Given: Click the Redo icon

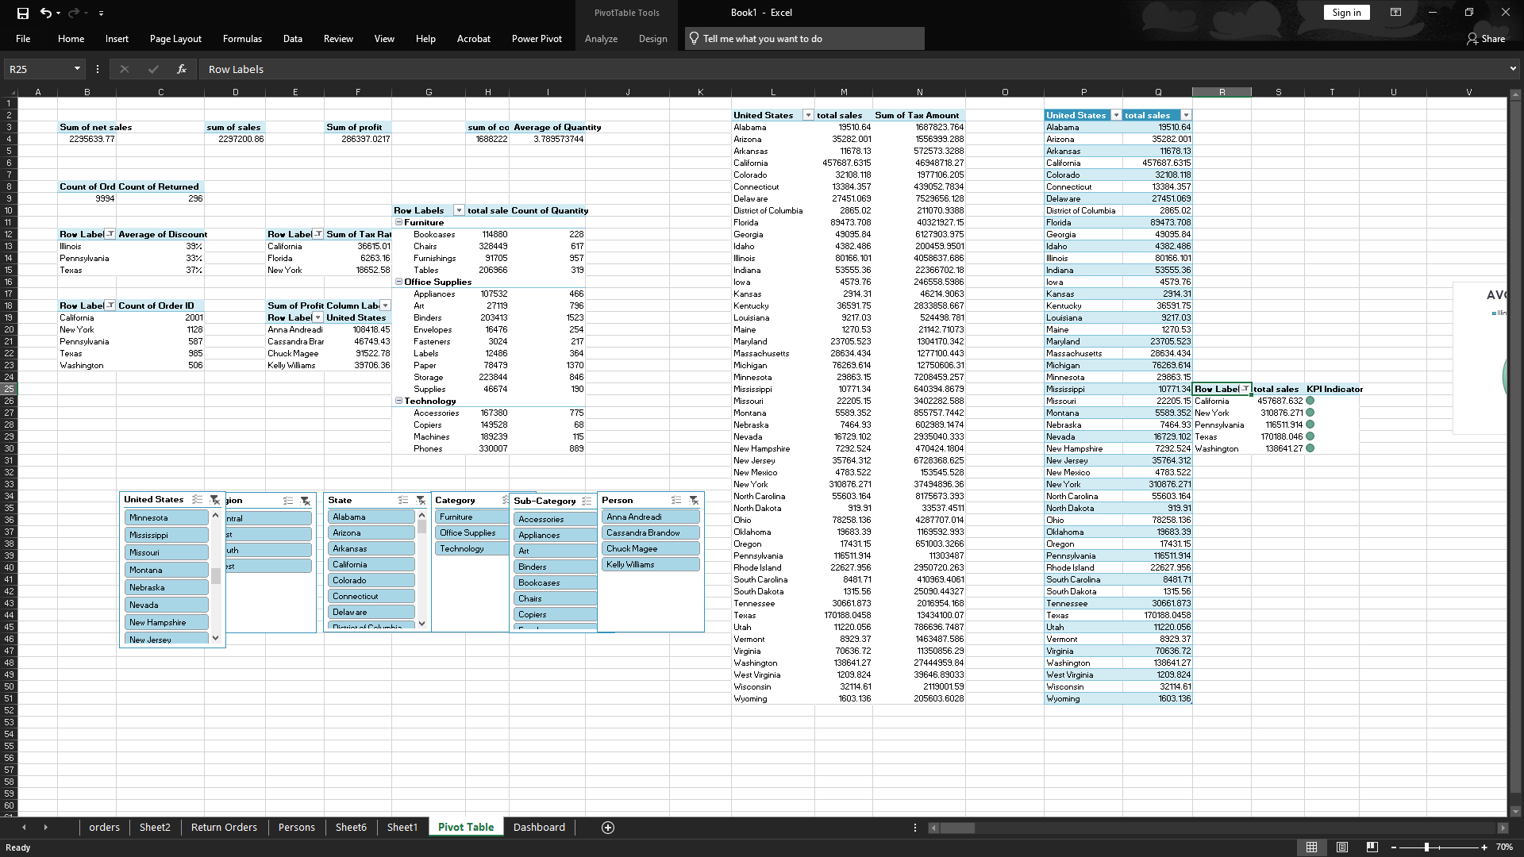Looking at the screenshot, I should [x=72, y=13].
